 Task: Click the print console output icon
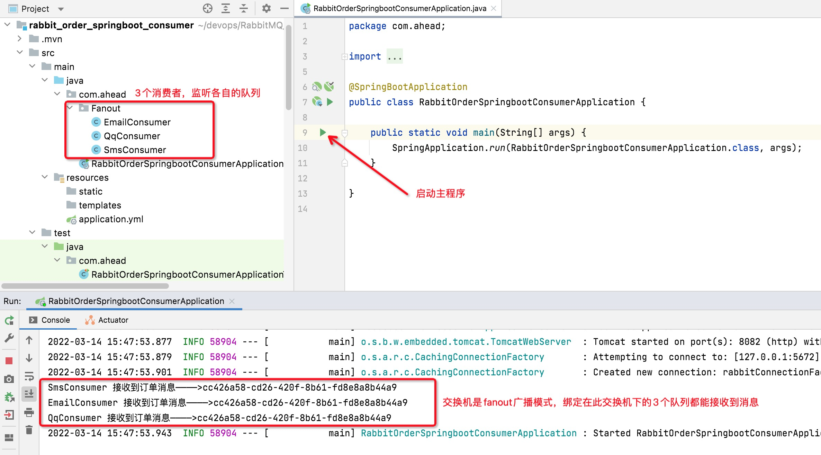pos(29,412)
